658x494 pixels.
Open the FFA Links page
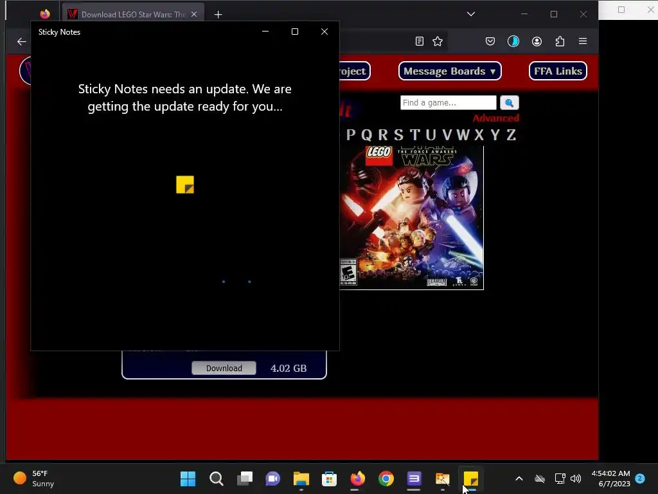tap(558, 71)
